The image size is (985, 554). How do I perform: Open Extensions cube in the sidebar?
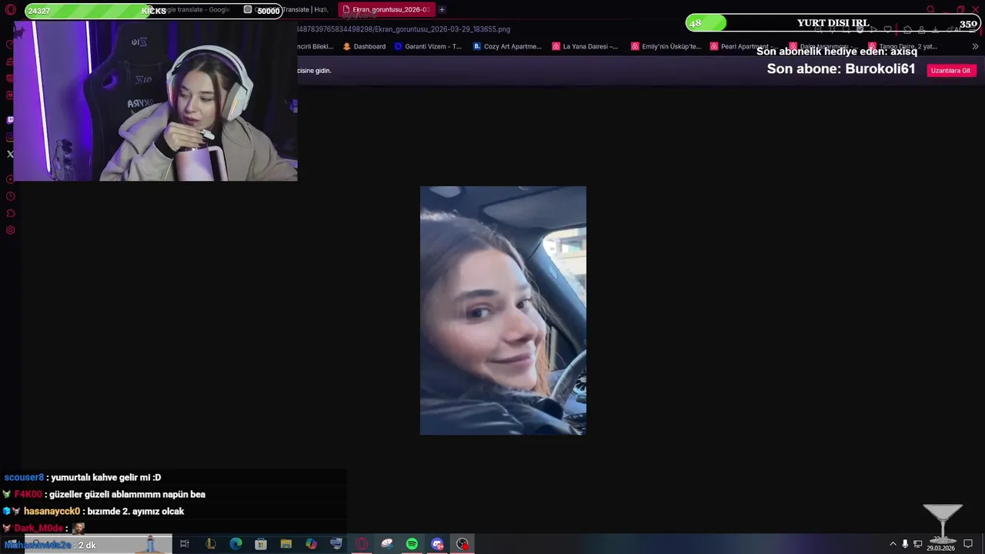coord(10,213)
